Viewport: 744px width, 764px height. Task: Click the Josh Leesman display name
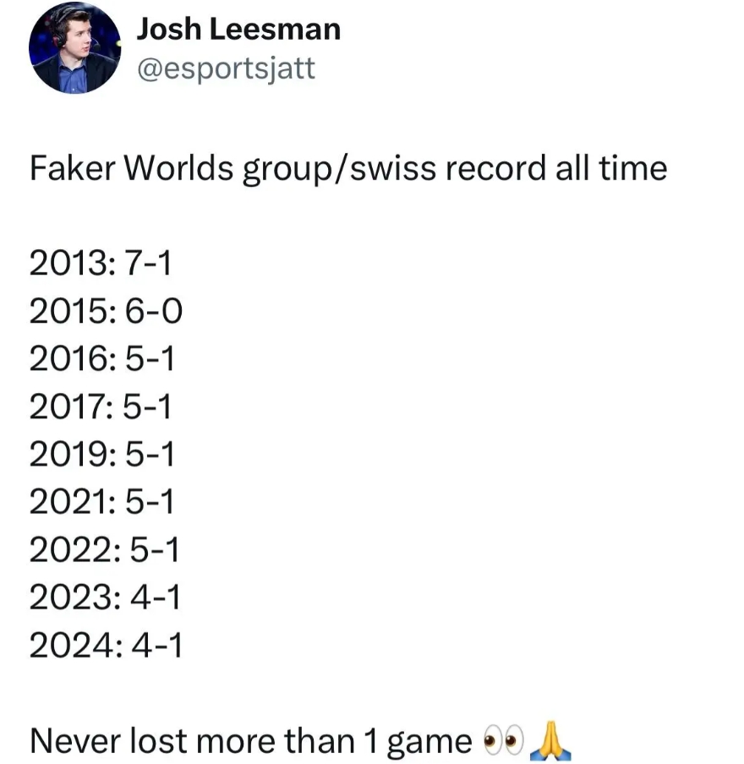(x=238, y=30)
